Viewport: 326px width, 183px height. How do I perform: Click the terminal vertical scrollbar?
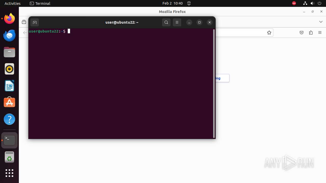214,83
